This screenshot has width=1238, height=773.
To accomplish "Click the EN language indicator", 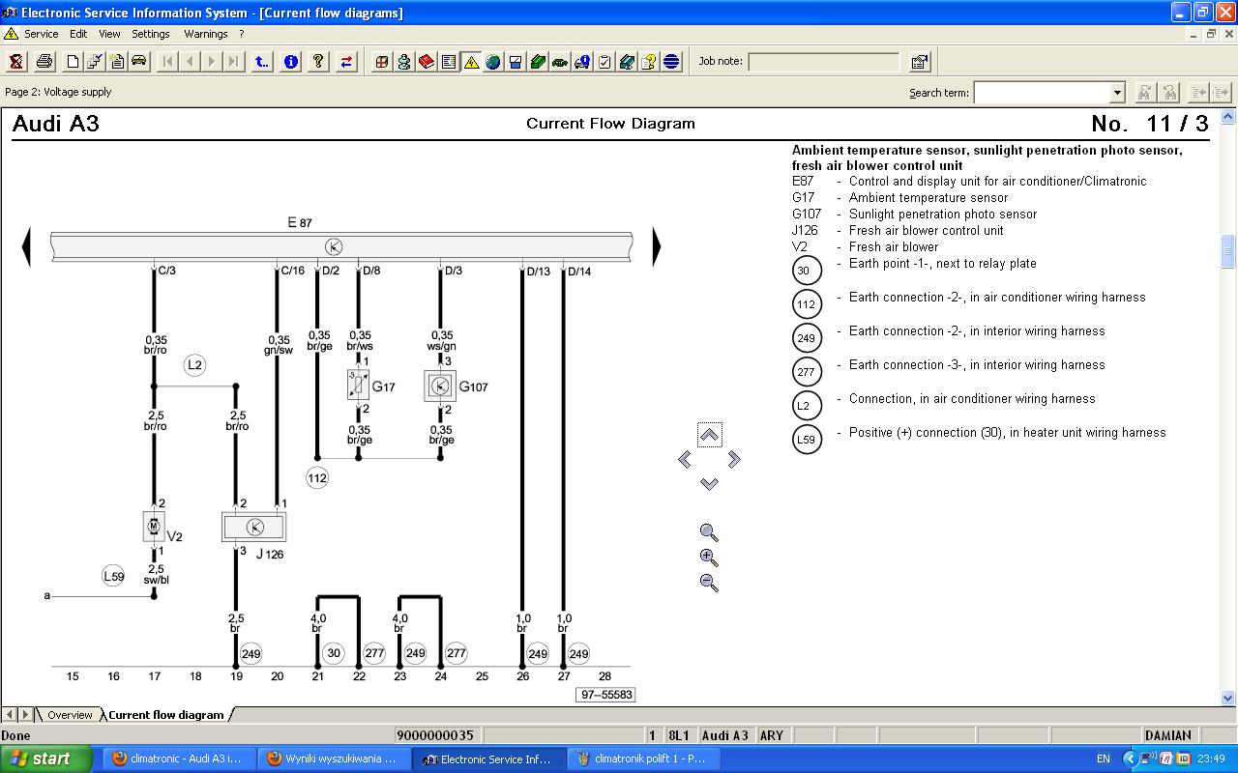I will [x=1104, y=759].
